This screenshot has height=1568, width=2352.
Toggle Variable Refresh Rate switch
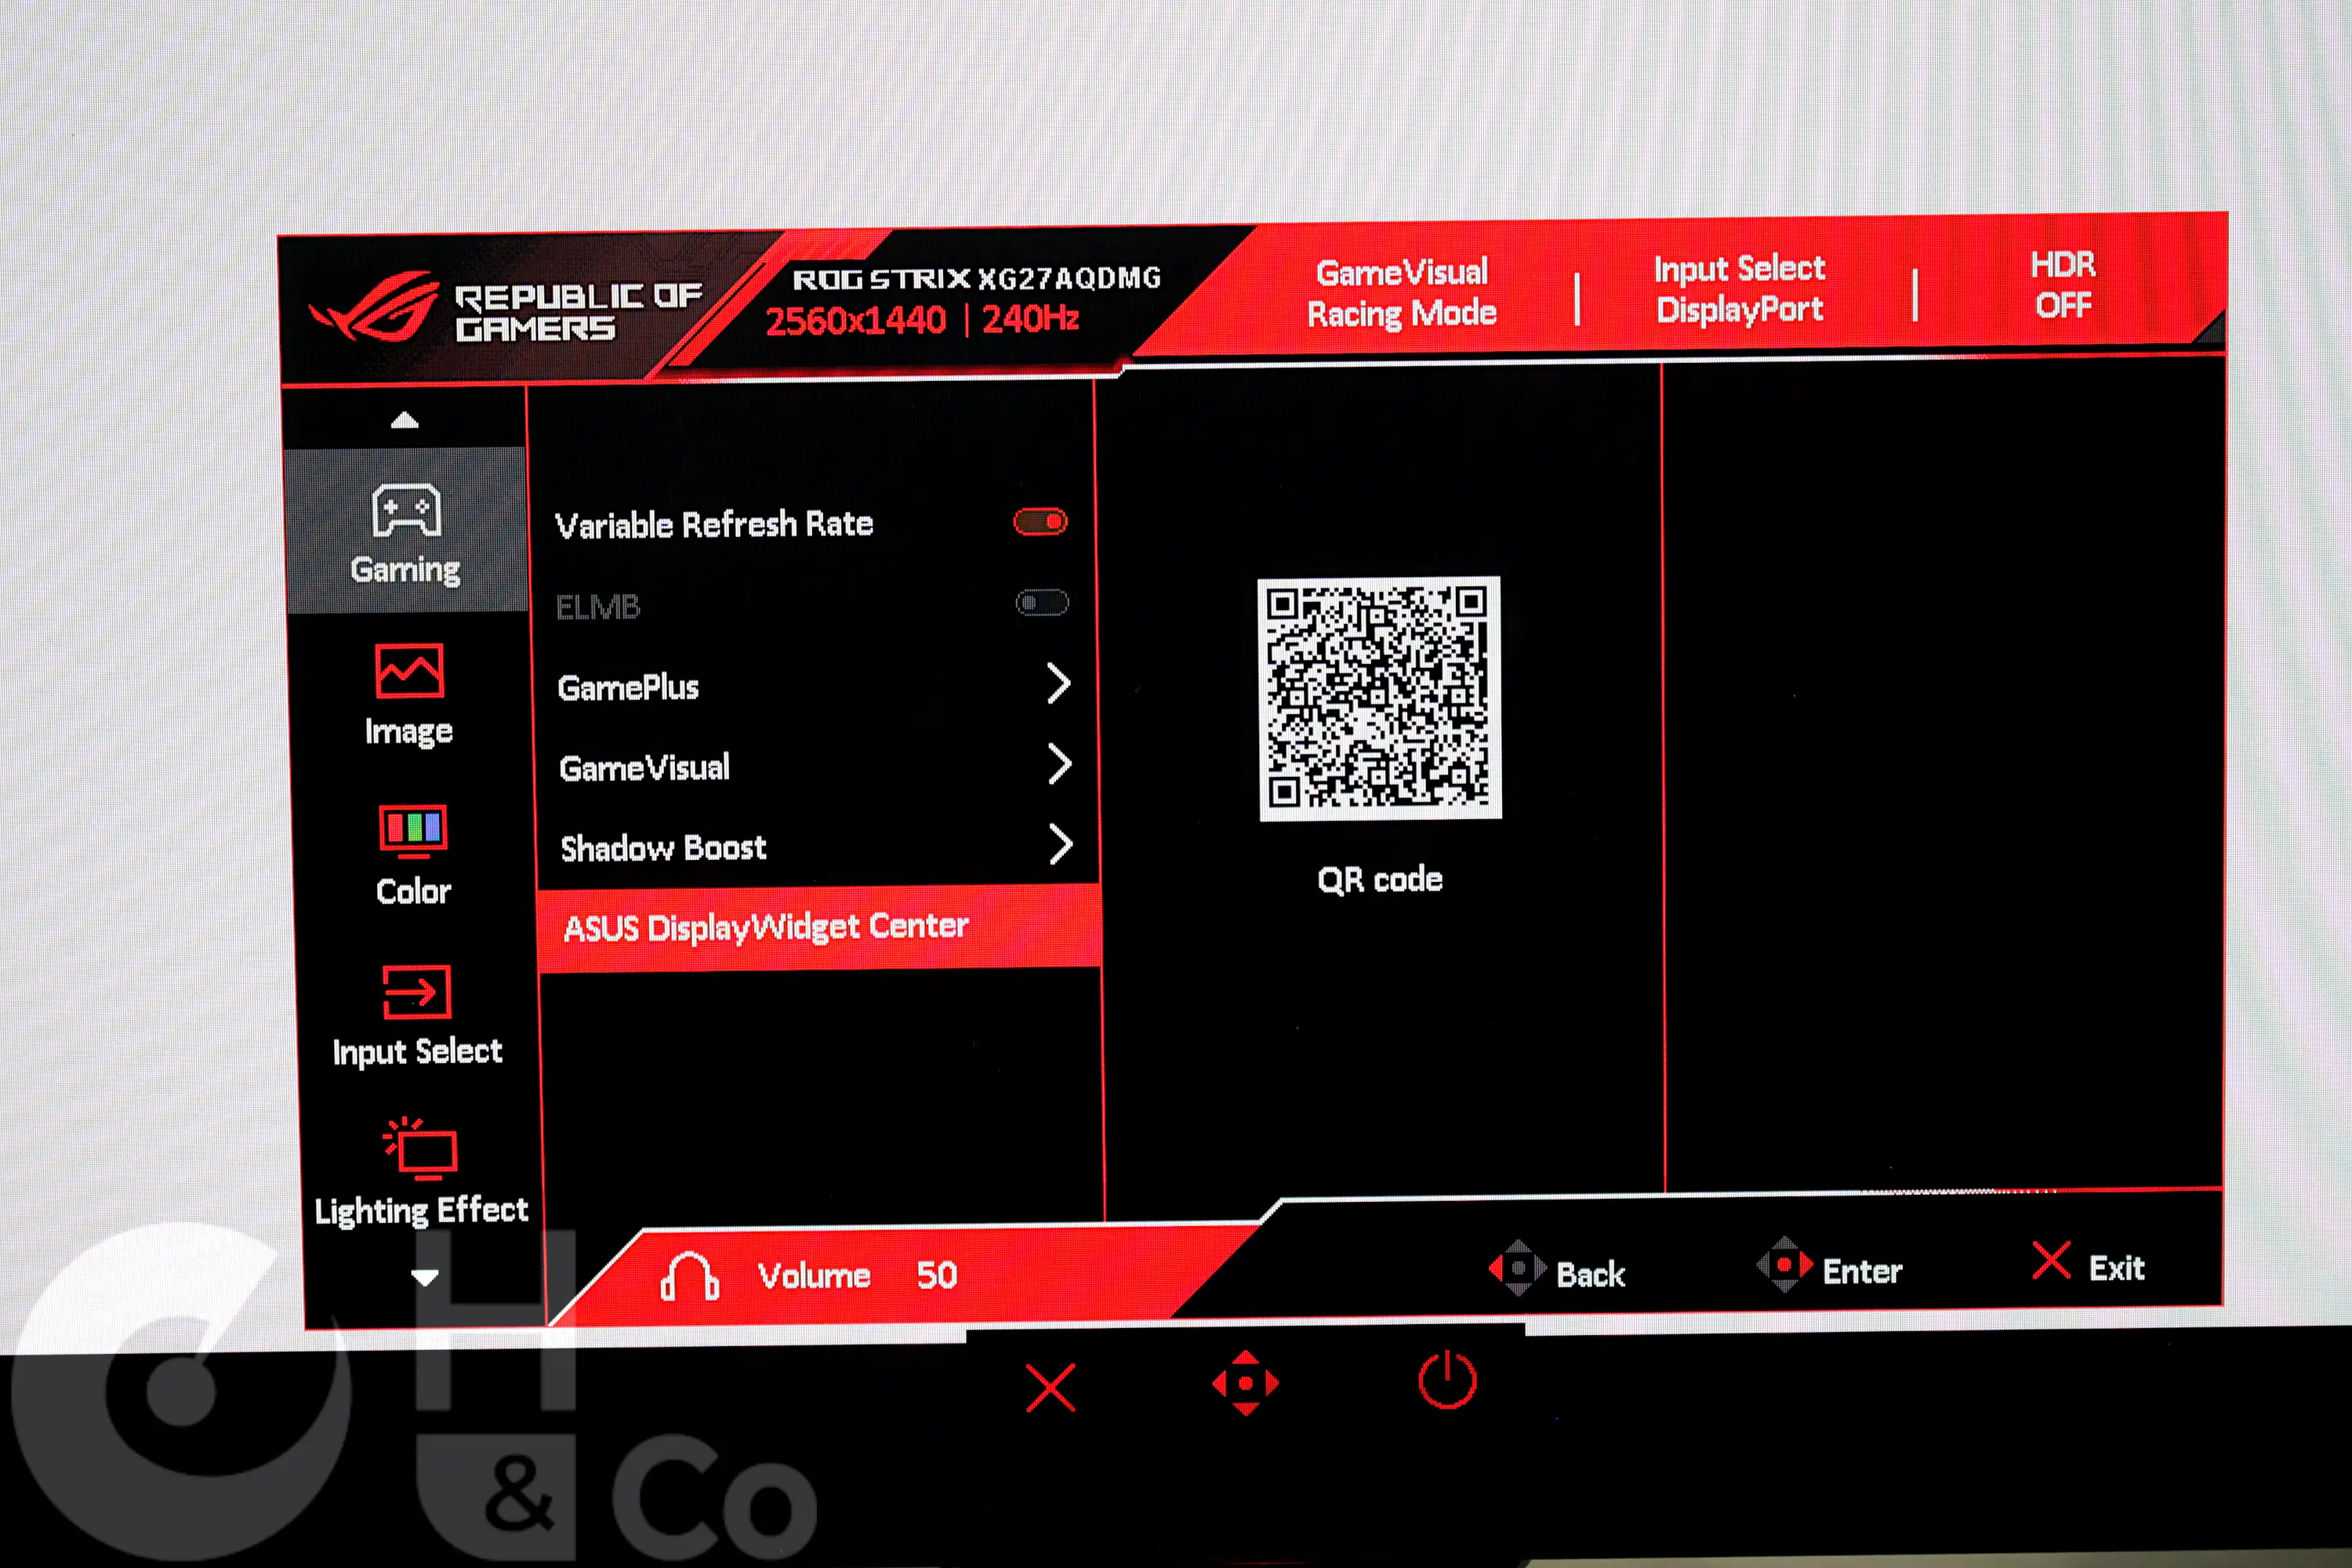[1040, 521]
